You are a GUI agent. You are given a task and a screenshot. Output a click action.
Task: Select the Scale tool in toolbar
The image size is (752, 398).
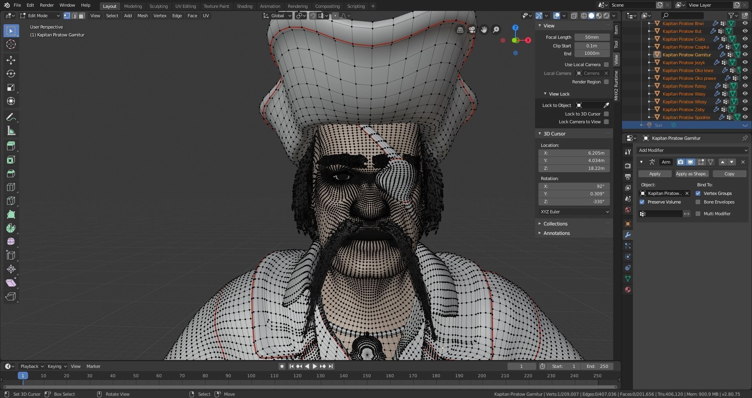pos(11,87)
